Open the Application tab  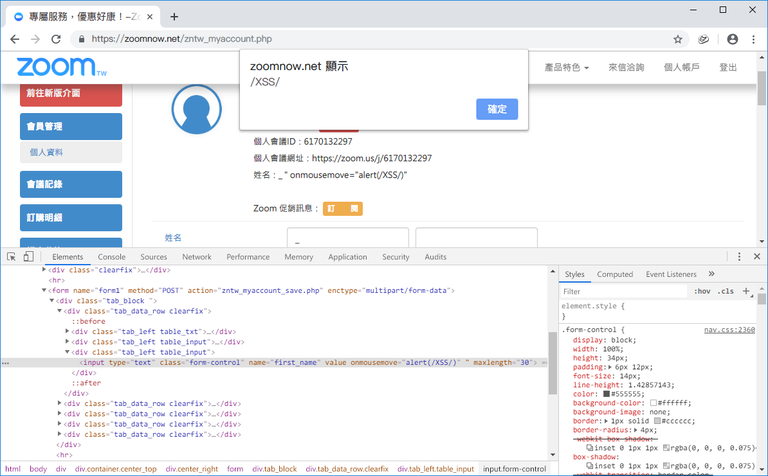(348, 257)
